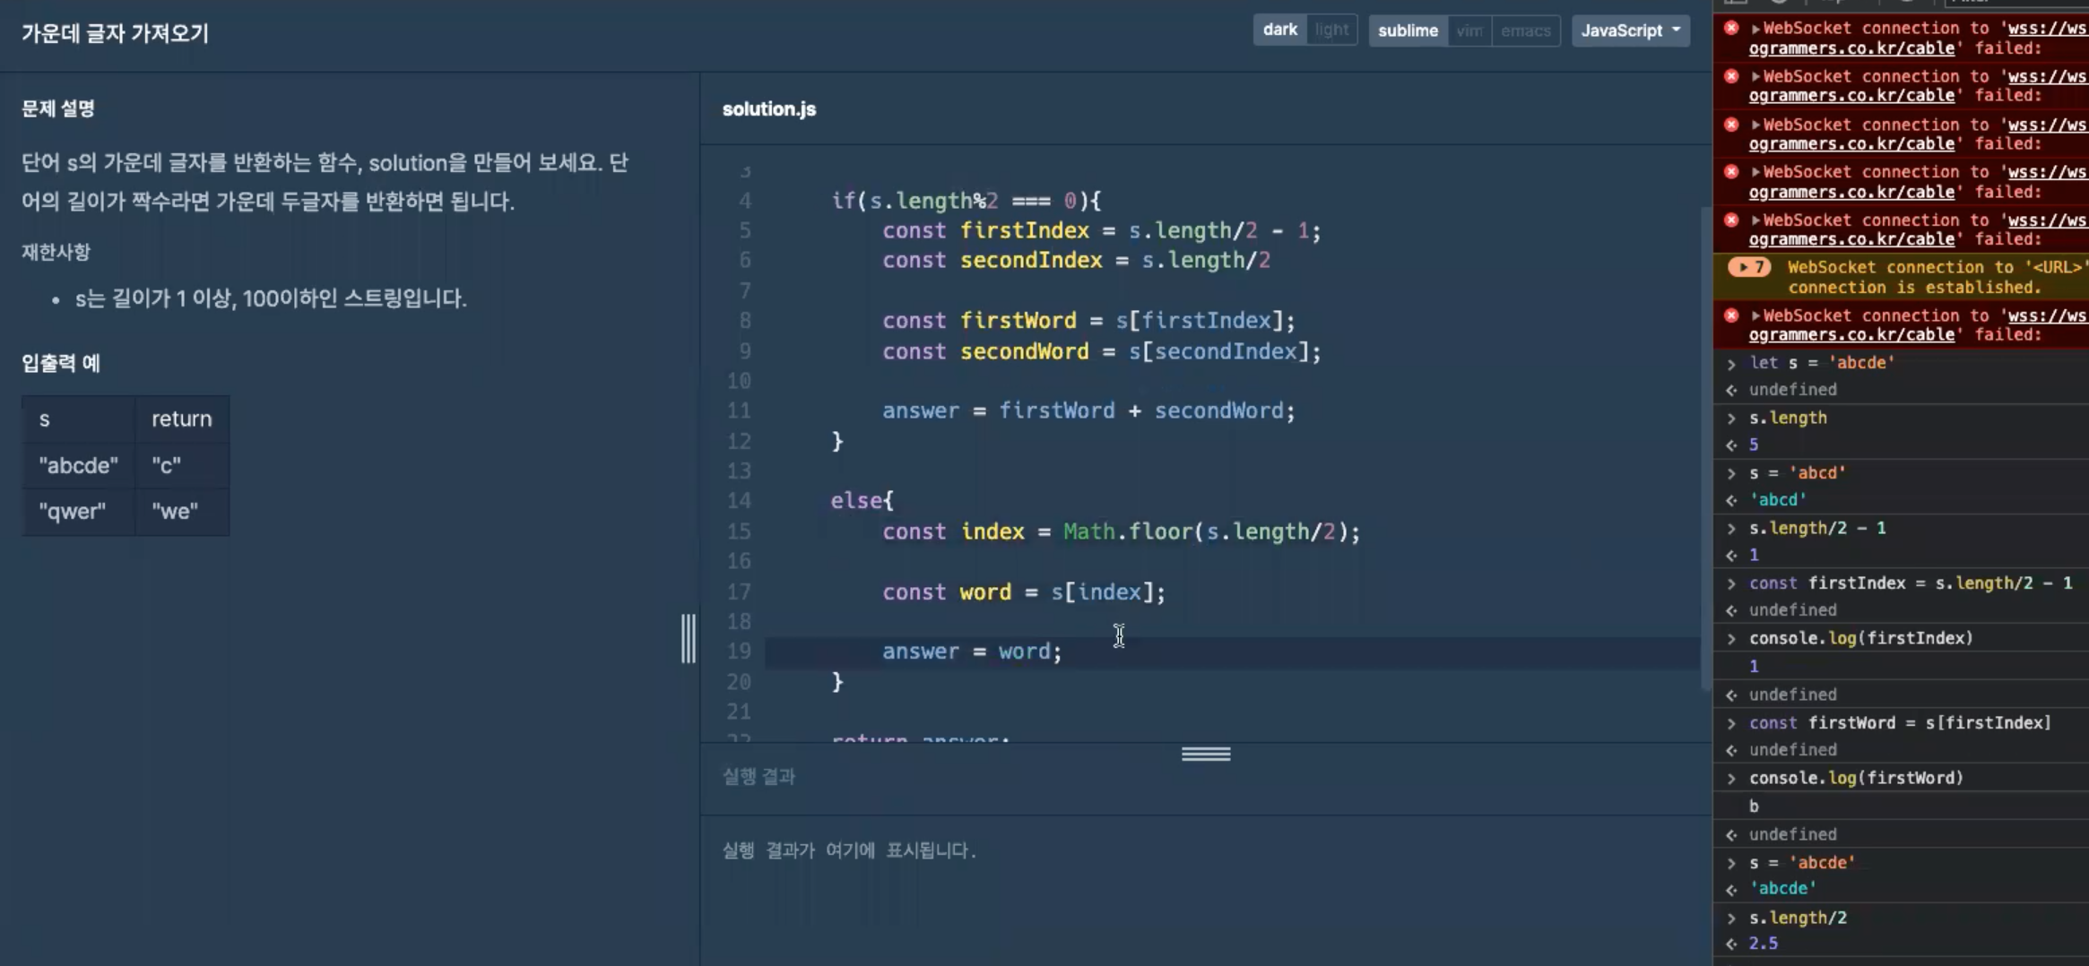Click the clear console icon in DevTools toolbar

[1780, 2]
